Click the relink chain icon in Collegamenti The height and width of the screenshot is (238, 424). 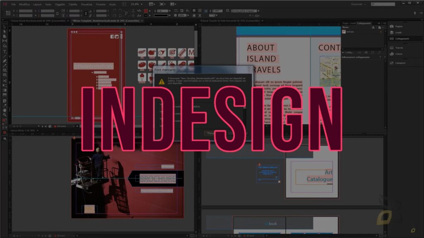359,52
